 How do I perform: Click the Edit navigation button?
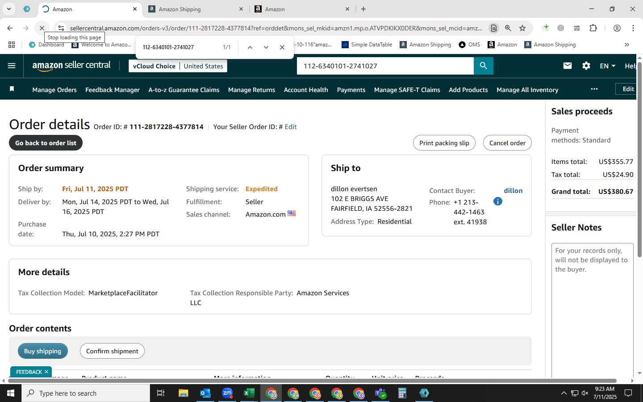626,89
